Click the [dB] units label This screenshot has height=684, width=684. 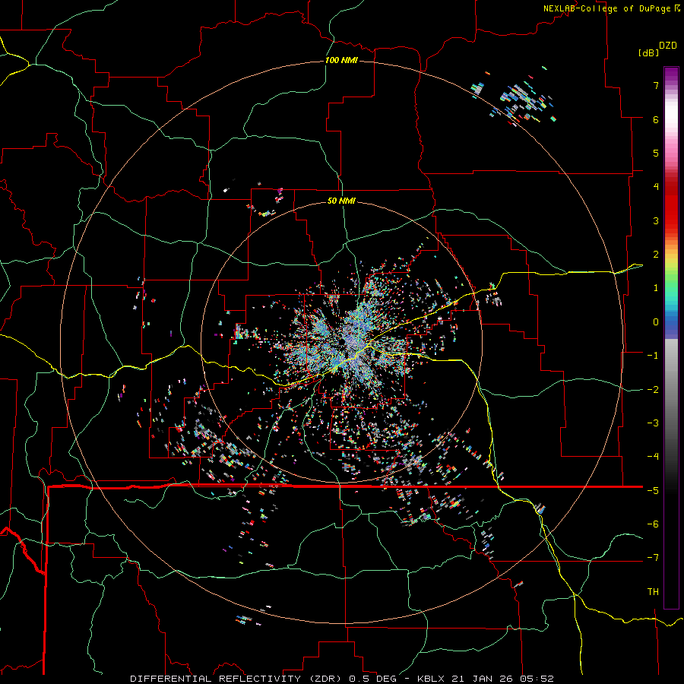(x=648, y=52)
